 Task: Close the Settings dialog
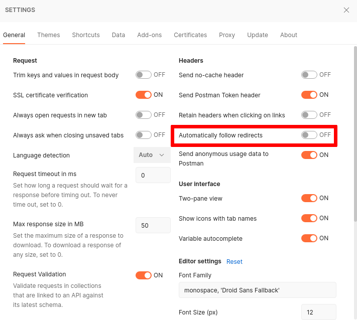coord(346,10)
